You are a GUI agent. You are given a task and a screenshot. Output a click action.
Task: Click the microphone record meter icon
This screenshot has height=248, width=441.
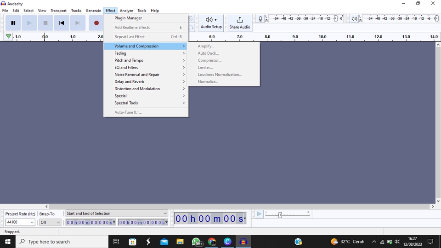pos(260,19)
